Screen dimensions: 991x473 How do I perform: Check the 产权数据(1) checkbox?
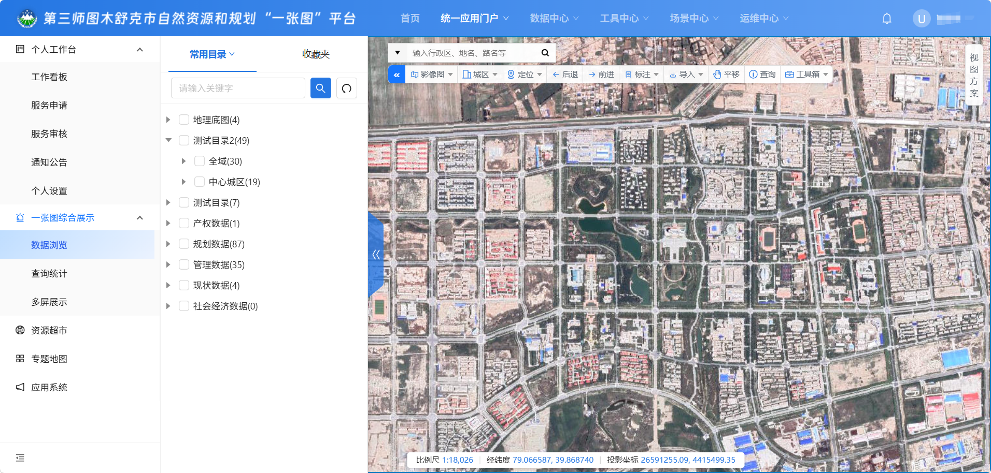[184, 223]
